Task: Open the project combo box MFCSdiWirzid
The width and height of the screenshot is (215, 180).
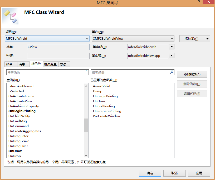Action: (47, 39)
